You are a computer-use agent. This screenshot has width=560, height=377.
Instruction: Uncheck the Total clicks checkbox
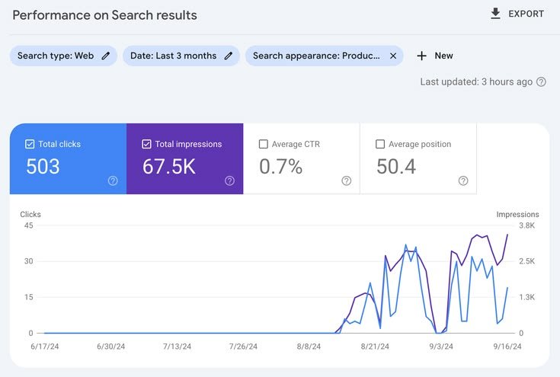coord(30,144)
